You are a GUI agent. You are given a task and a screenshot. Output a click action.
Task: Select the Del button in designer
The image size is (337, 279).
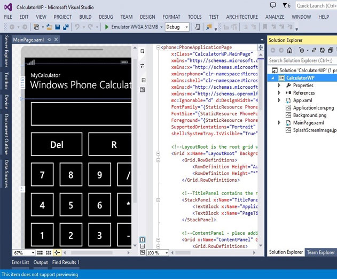point(57,144)
